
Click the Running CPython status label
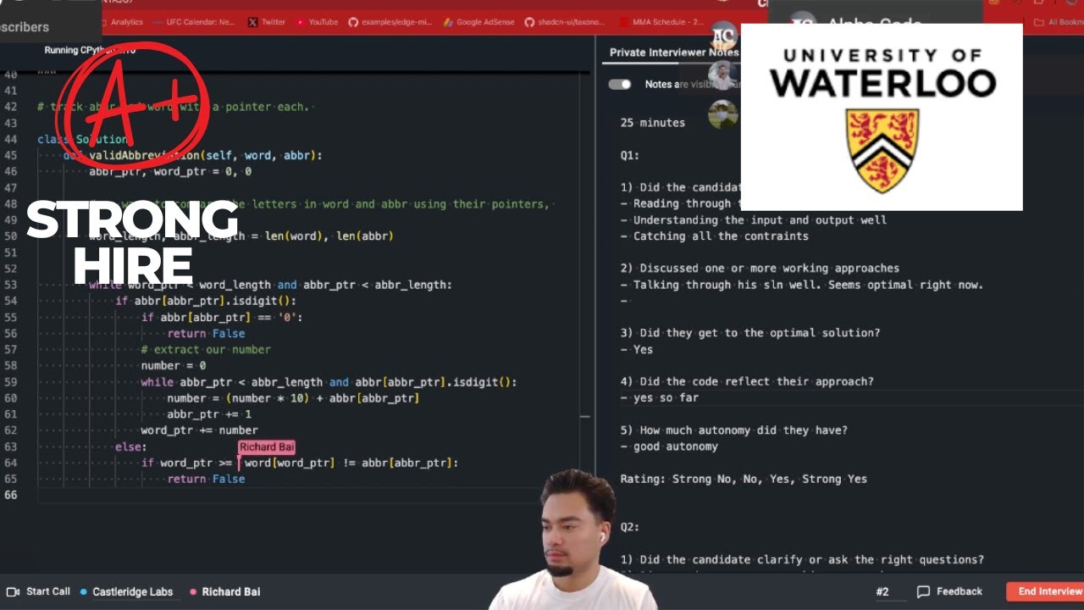pyautogui.click(x=90, y=50)
